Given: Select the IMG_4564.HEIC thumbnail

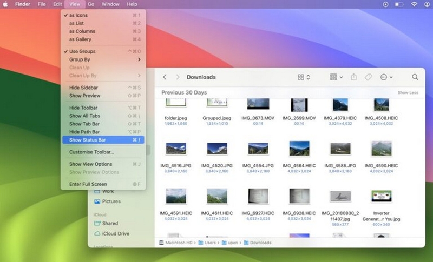Looking at the screenshot, I should (x=299, y=149).
